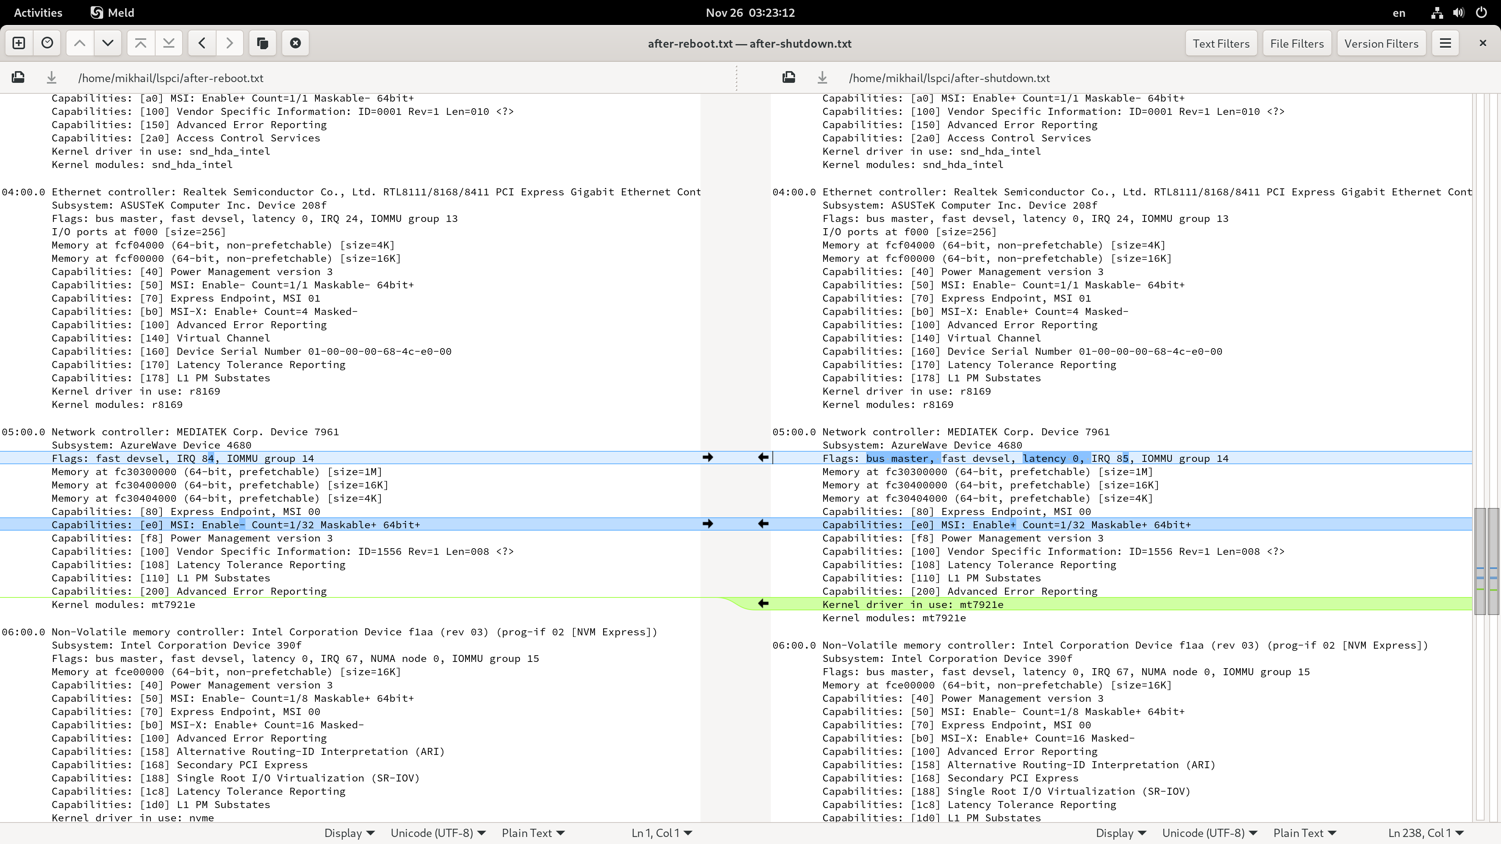The image size is (1501, 844).
Task: Click the left path /home/mikhail/lspci/after-reboot.txt
Action: (x=171, y=78)
